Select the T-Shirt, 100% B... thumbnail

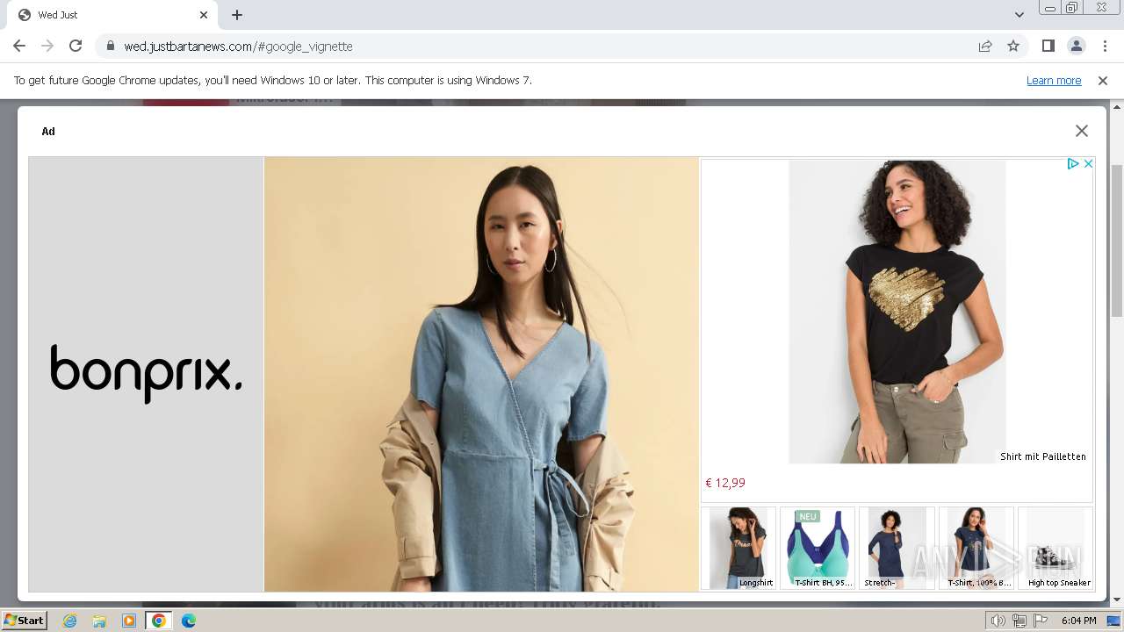click(976, 548)
